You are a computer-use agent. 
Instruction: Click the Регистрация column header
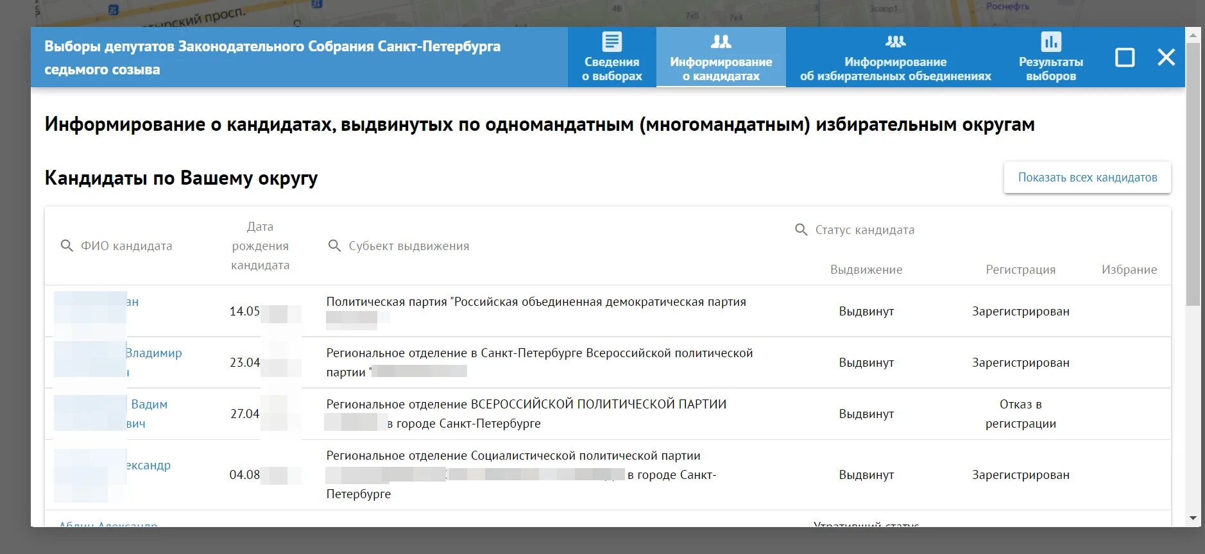[x=1020, y=269]
